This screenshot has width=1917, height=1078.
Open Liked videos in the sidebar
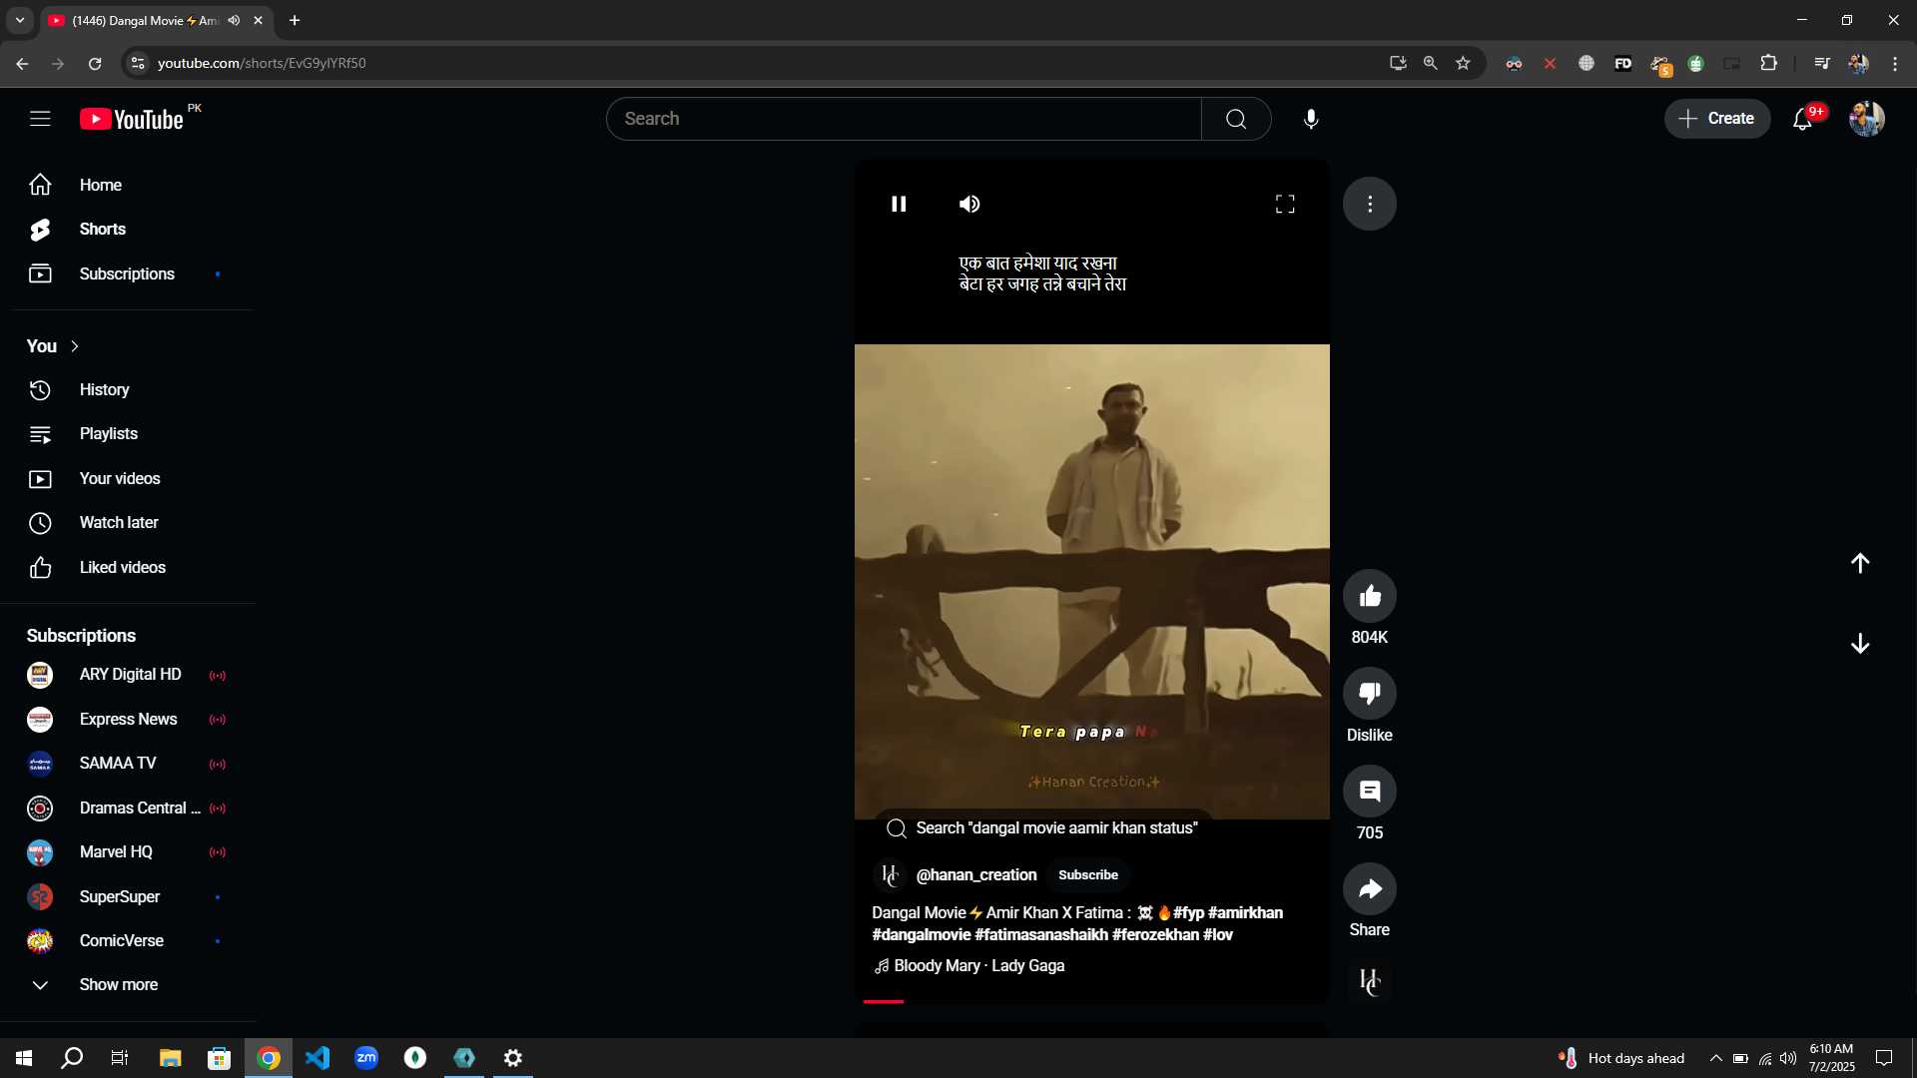click(128, 568)
